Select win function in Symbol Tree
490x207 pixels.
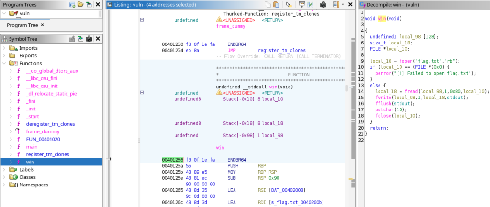pos(30,162)
